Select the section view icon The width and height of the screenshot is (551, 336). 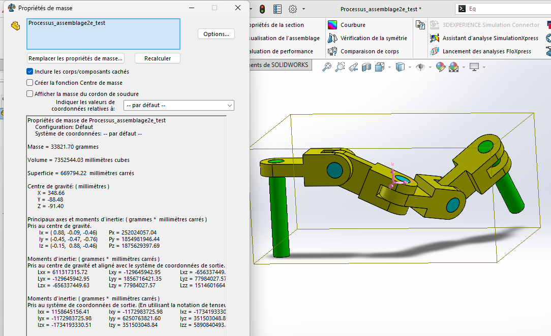366,67
